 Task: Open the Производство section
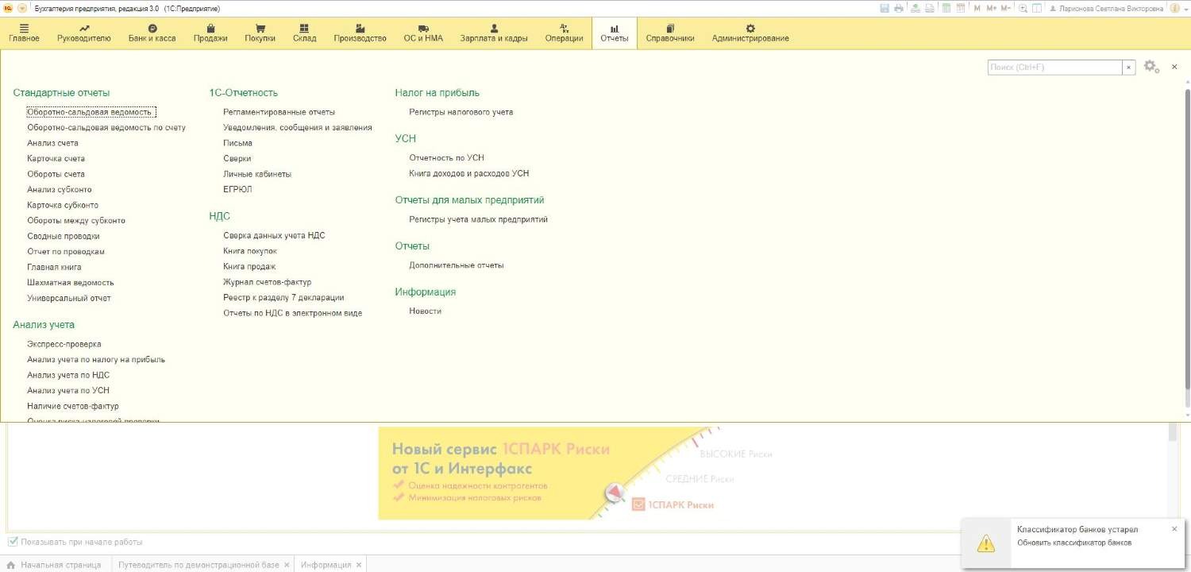point(360,33)
